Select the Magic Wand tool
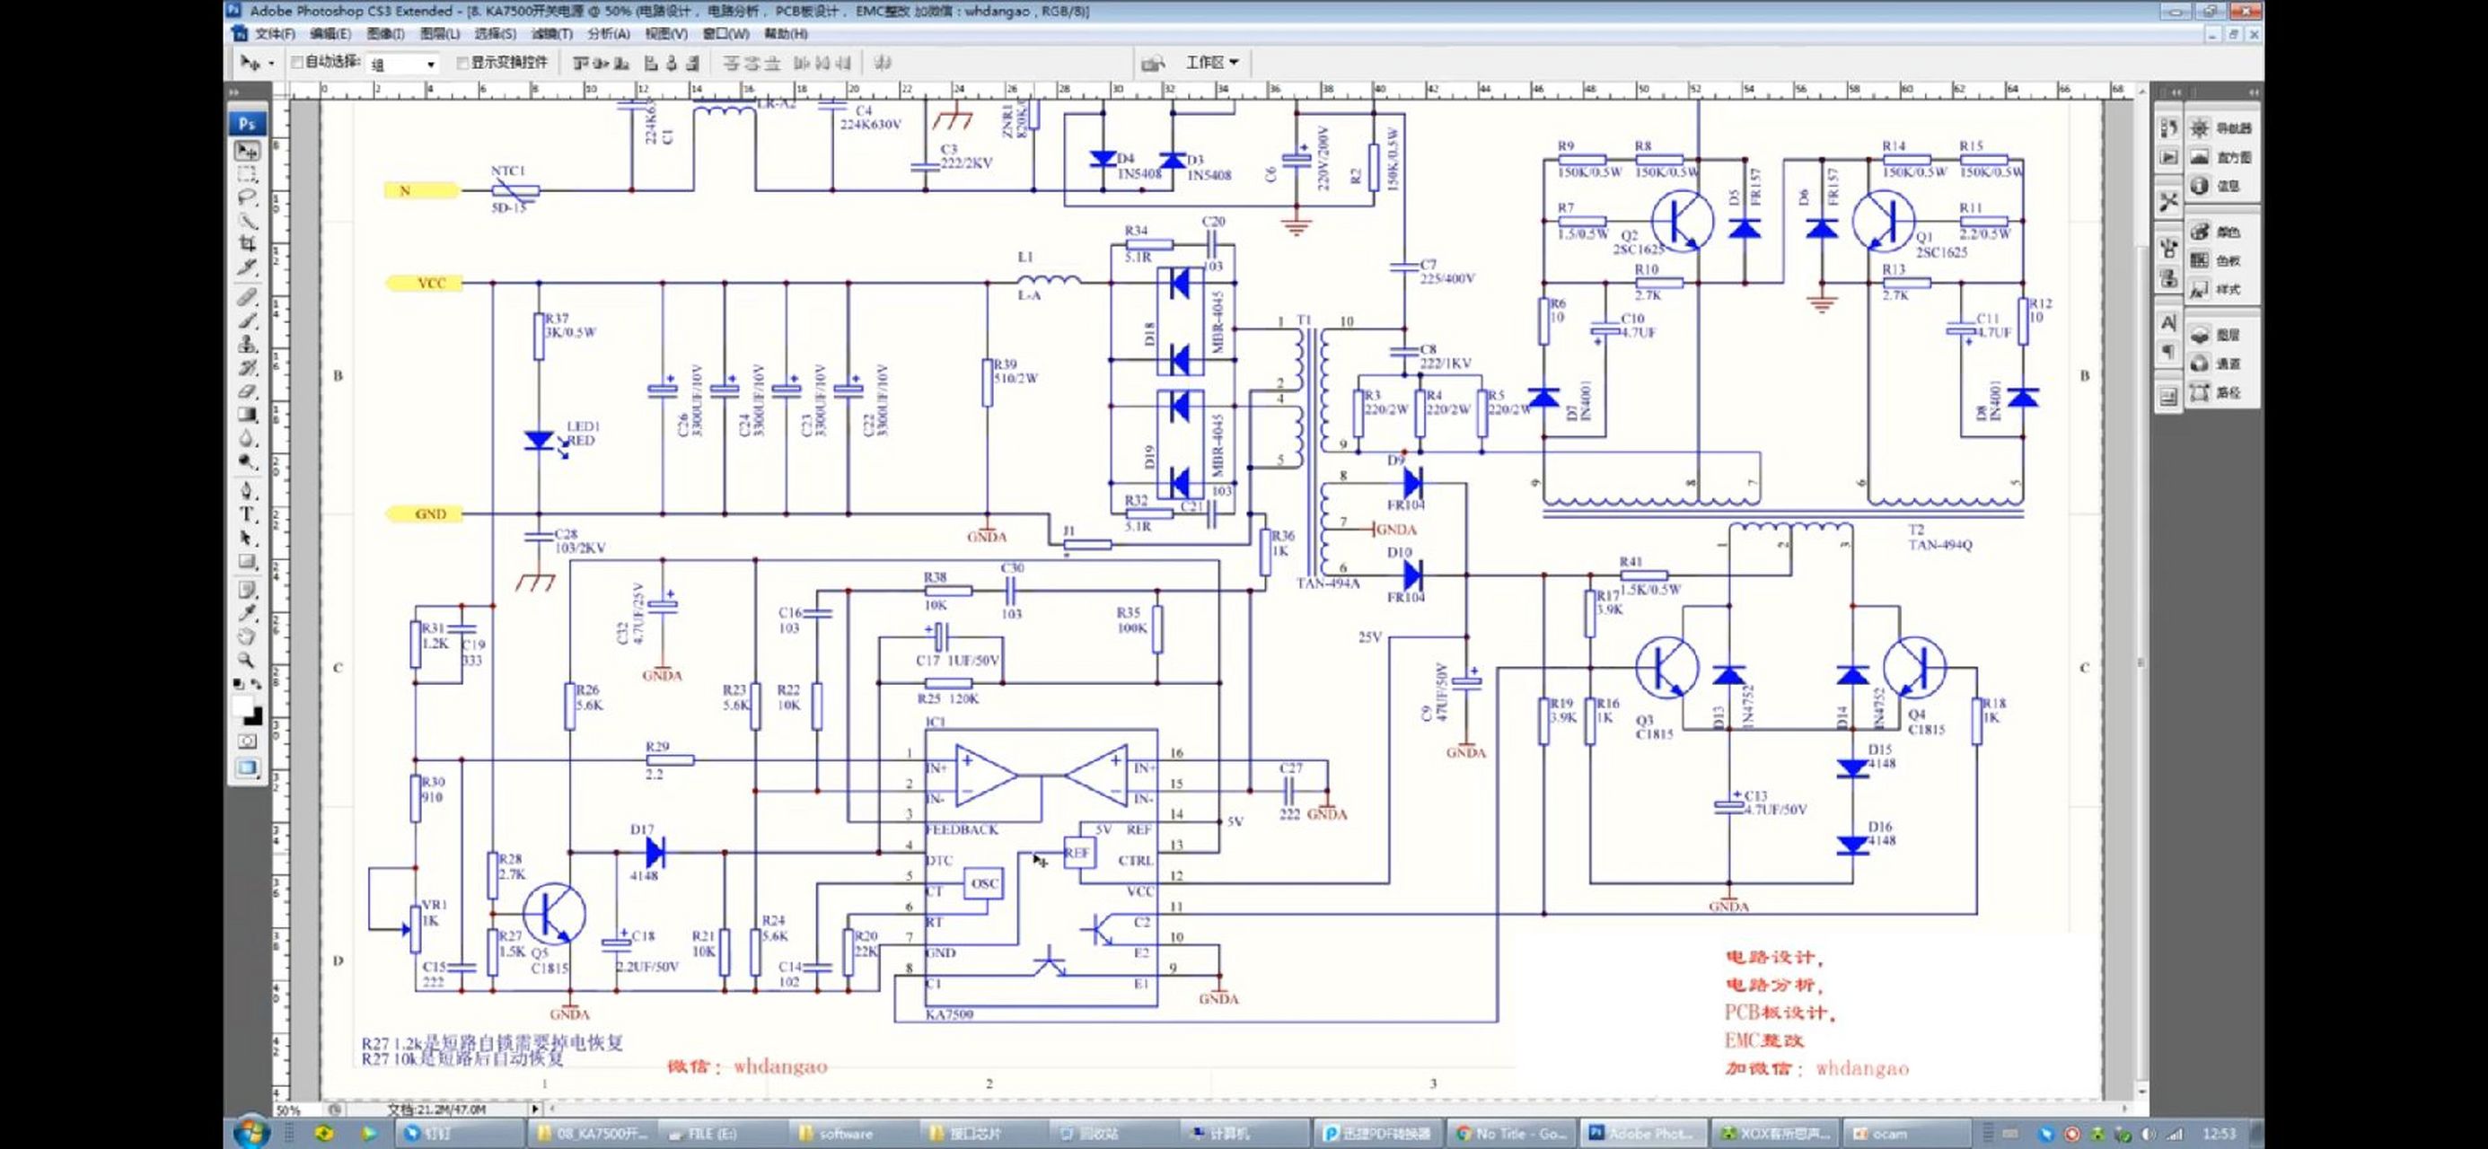2488x1149 pixels. pos(247,221)
